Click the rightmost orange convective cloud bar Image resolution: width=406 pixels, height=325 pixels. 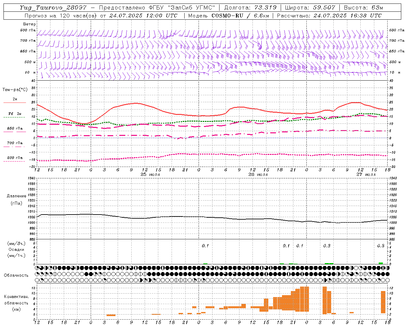pyautogui.click(x=383, y=302)
